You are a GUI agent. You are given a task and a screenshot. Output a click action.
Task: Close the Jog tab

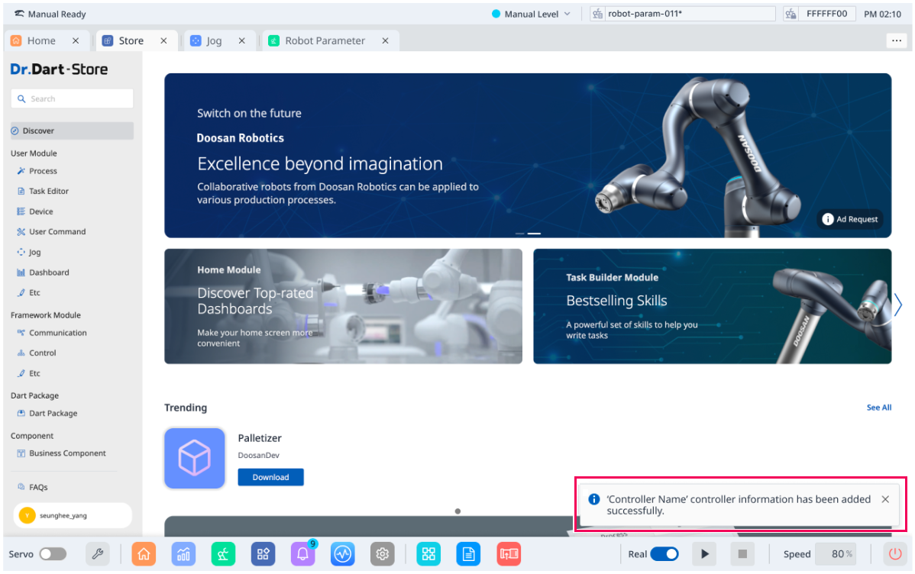[x=242, y=40]
